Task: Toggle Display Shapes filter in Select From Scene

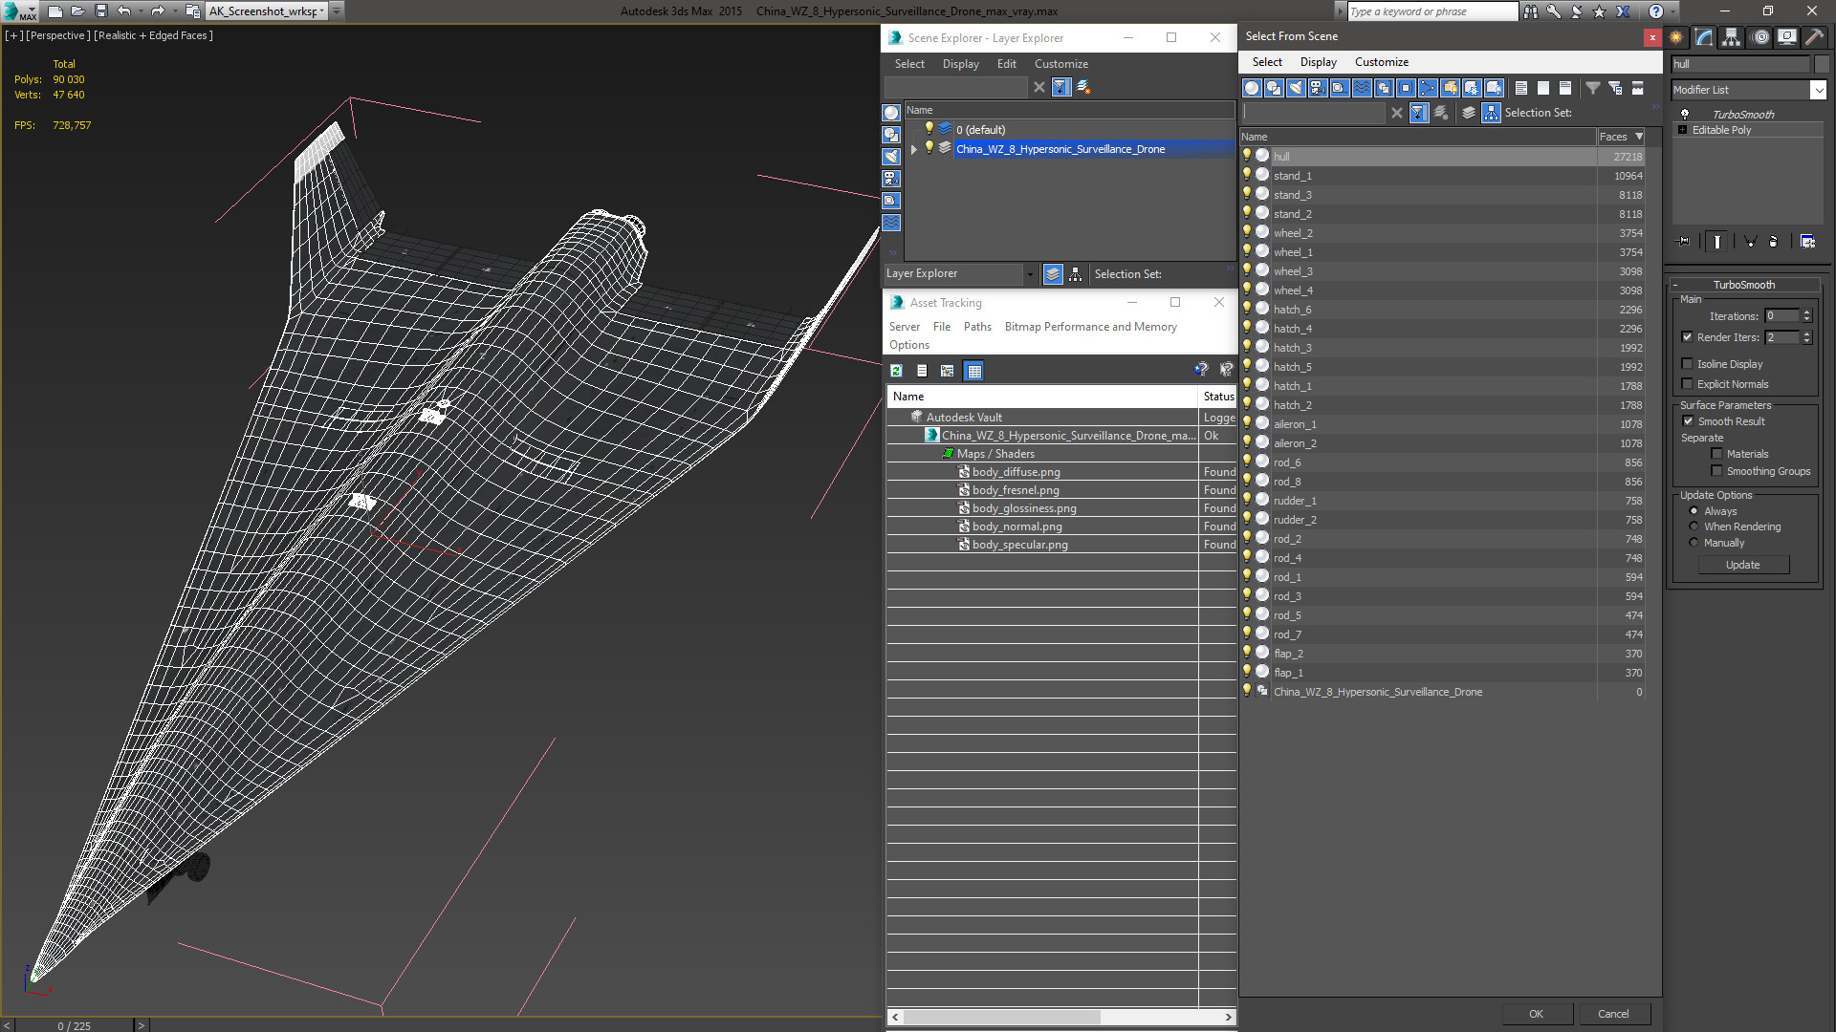Action: coord(1274,88)
